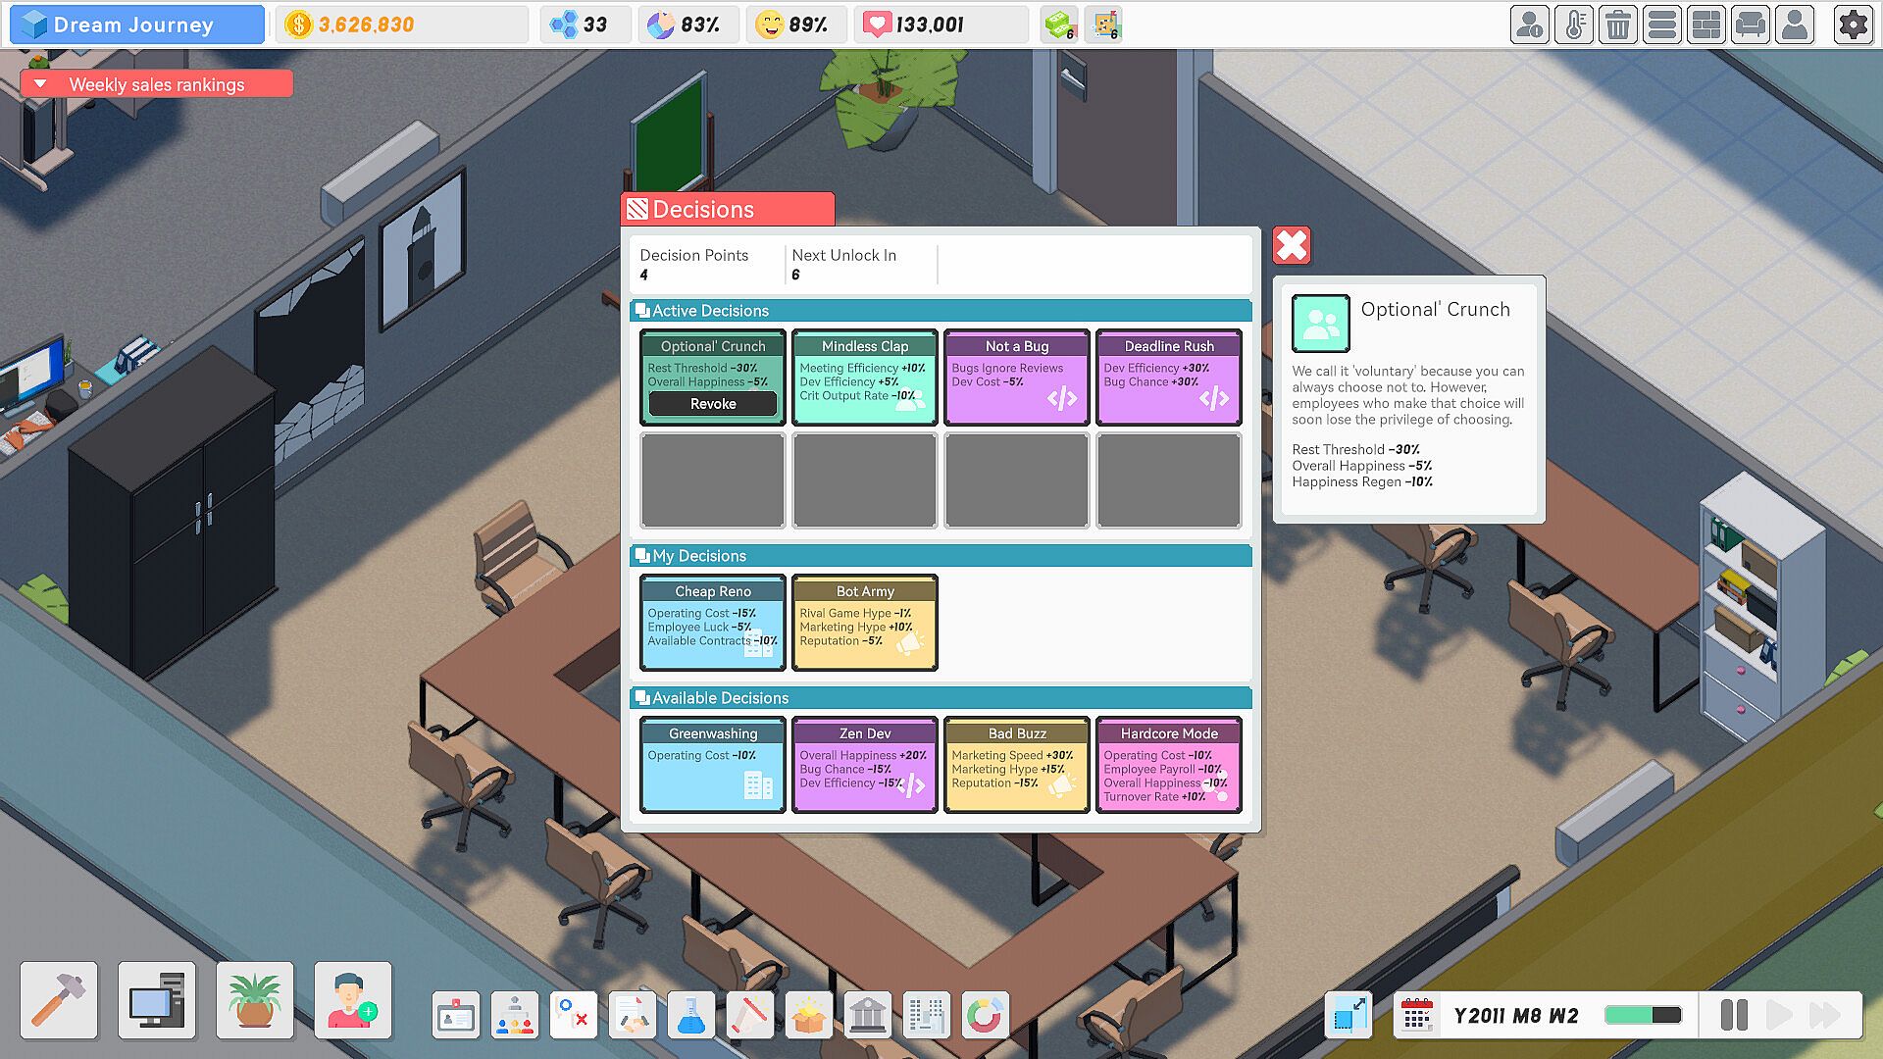Toggle furniture visibility armchair icon
1883x1059 pixels.
[x=1751, y=25]
